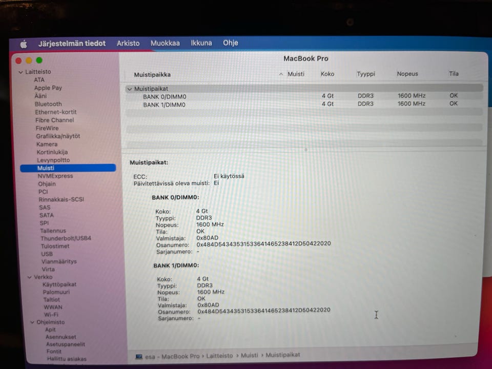The height and width of the screenshot is (369, 492).
Task: Collapse the Muistipaikat table group
Action: [129, 89]
